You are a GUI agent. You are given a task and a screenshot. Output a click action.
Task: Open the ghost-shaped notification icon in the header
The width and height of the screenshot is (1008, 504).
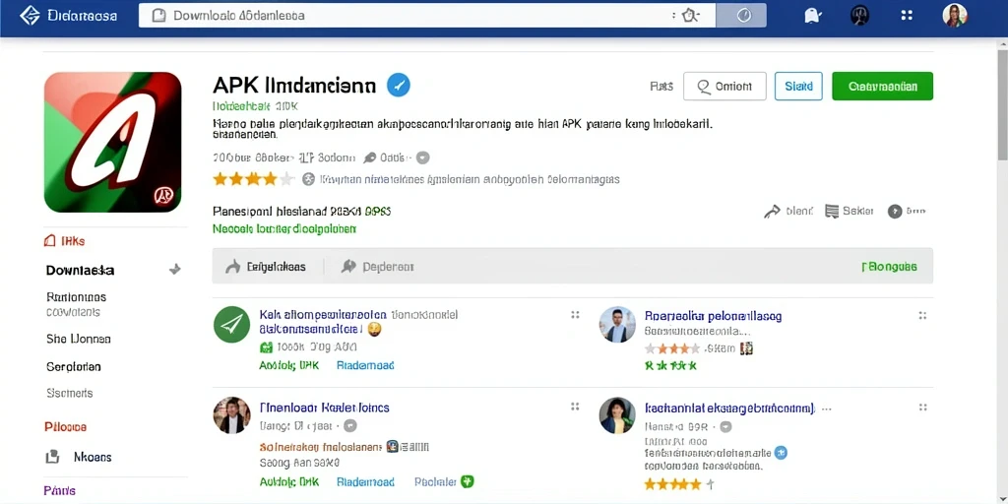(812, 16)
